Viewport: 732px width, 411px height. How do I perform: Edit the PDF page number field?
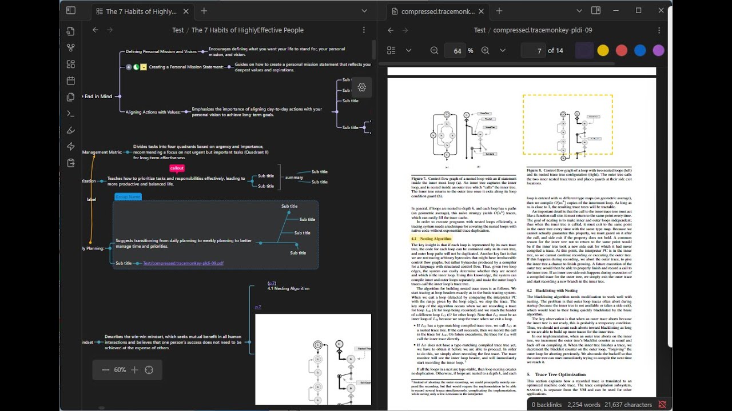(x=533, y=51)
